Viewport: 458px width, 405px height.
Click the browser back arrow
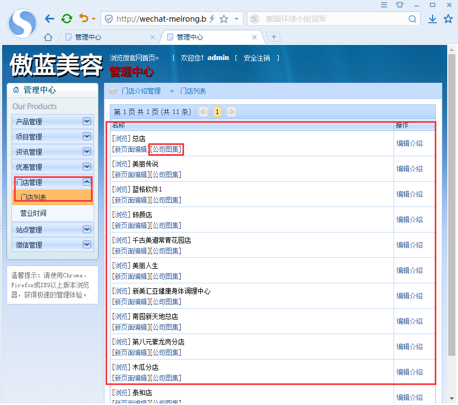tap(50, 18)
